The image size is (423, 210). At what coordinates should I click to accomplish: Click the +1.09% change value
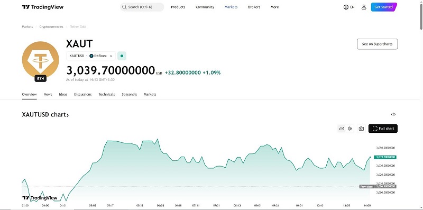tap(212, 72)
